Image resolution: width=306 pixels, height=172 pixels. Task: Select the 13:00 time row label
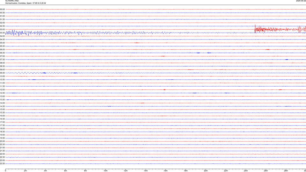tap(2, 96)
